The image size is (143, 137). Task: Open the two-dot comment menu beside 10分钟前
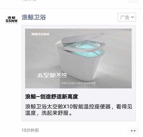133,131
